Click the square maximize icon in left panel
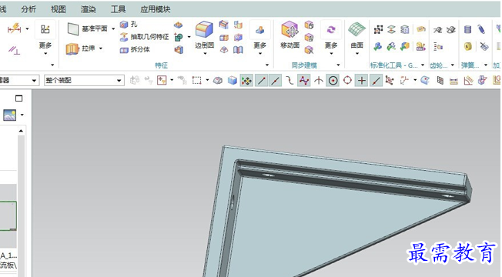Image resolution: width=502 pixels, height=277 pixels. click(19, 98)
